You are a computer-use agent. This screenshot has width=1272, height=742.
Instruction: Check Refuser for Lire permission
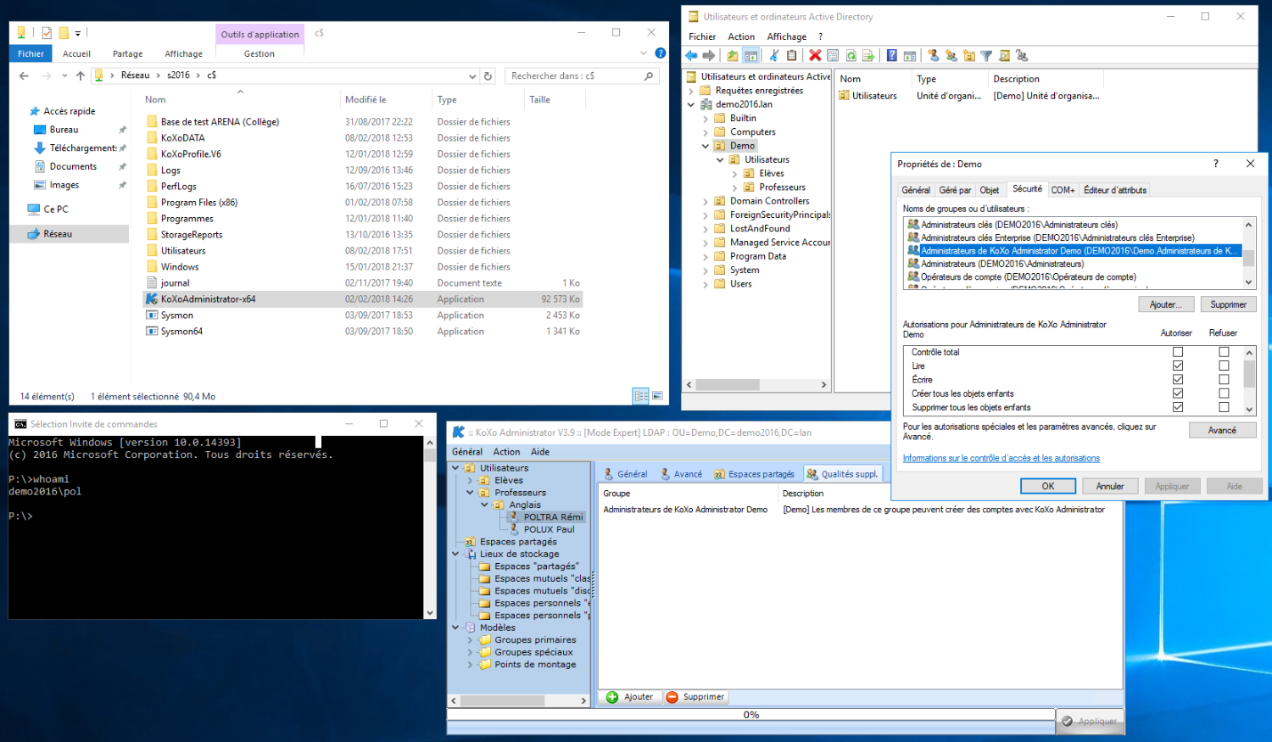pos(1224,365)
